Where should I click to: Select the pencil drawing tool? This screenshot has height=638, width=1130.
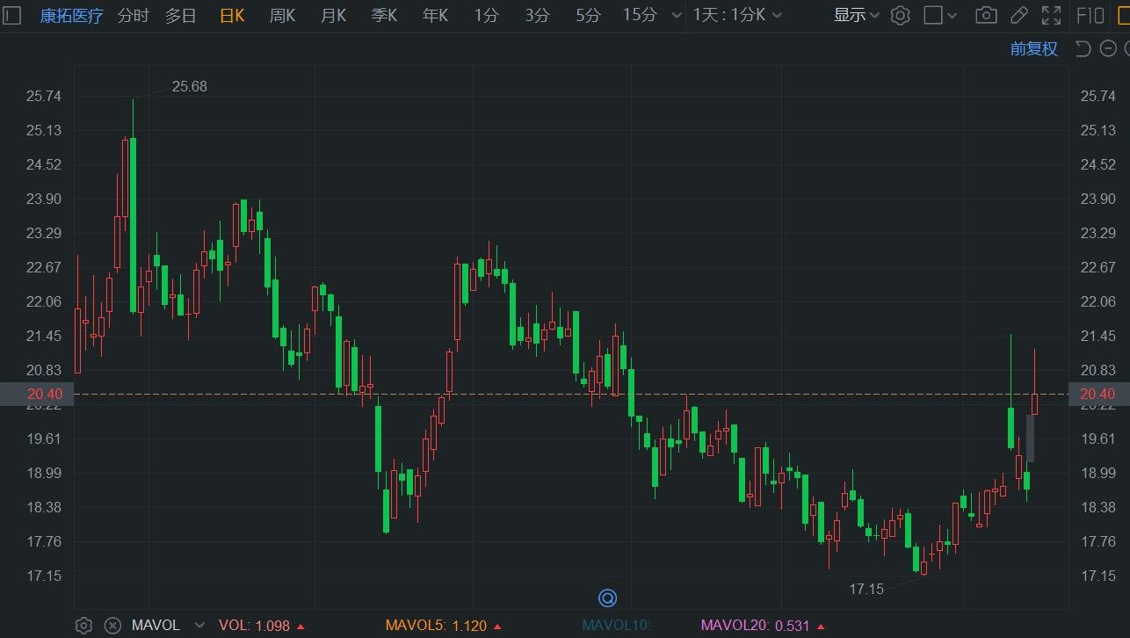coord(1018,15)
